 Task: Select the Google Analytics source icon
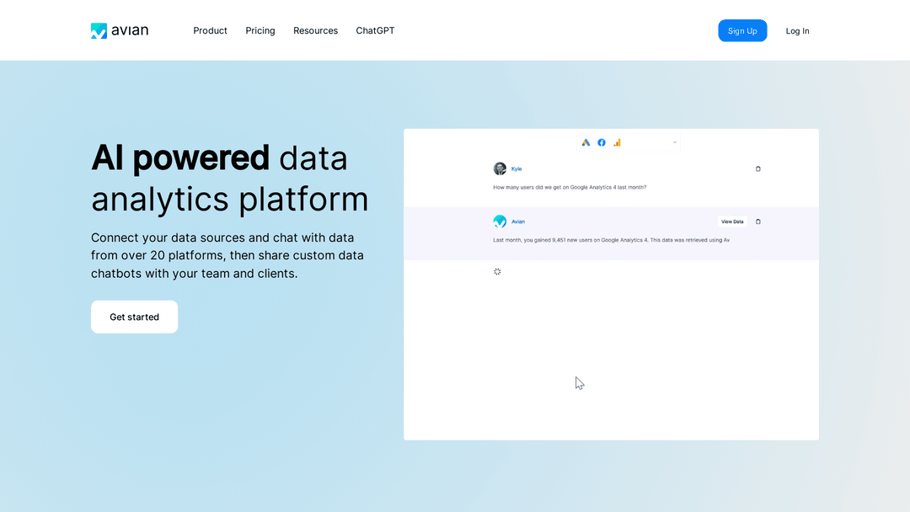[617, 142]
